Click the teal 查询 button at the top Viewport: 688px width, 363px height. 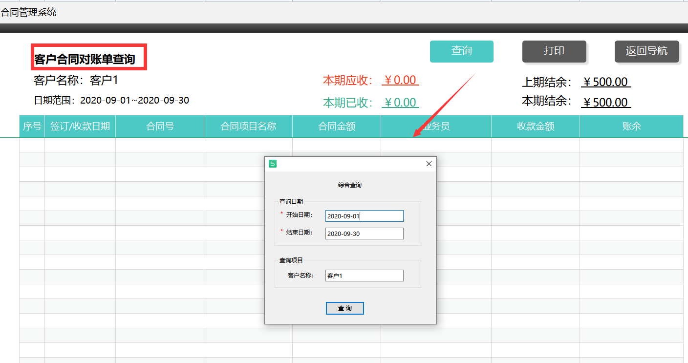[461, 51]
